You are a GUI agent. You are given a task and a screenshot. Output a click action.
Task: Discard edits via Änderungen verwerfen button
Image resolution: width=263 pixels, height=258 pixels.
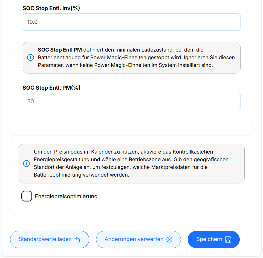point(138,239)
